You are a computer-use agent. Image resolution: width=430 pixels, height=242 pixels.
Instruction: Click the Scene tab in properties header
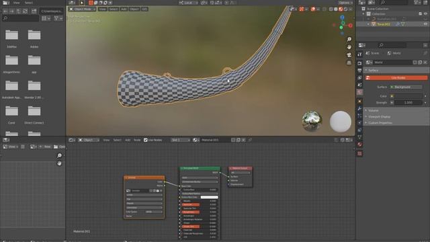[x=372, y=53]
